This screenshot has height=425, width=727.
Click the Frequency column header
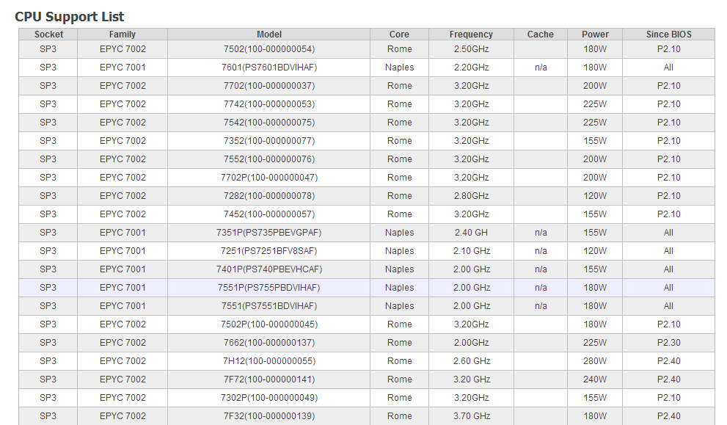471,34
